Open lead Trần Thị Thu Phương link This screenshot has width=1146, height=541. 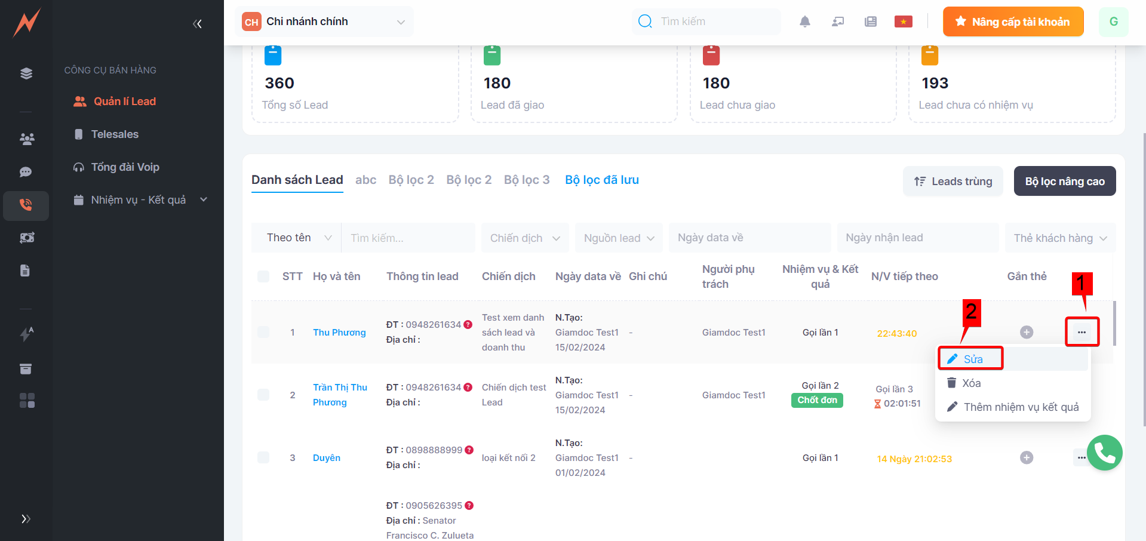coord(339,395)
